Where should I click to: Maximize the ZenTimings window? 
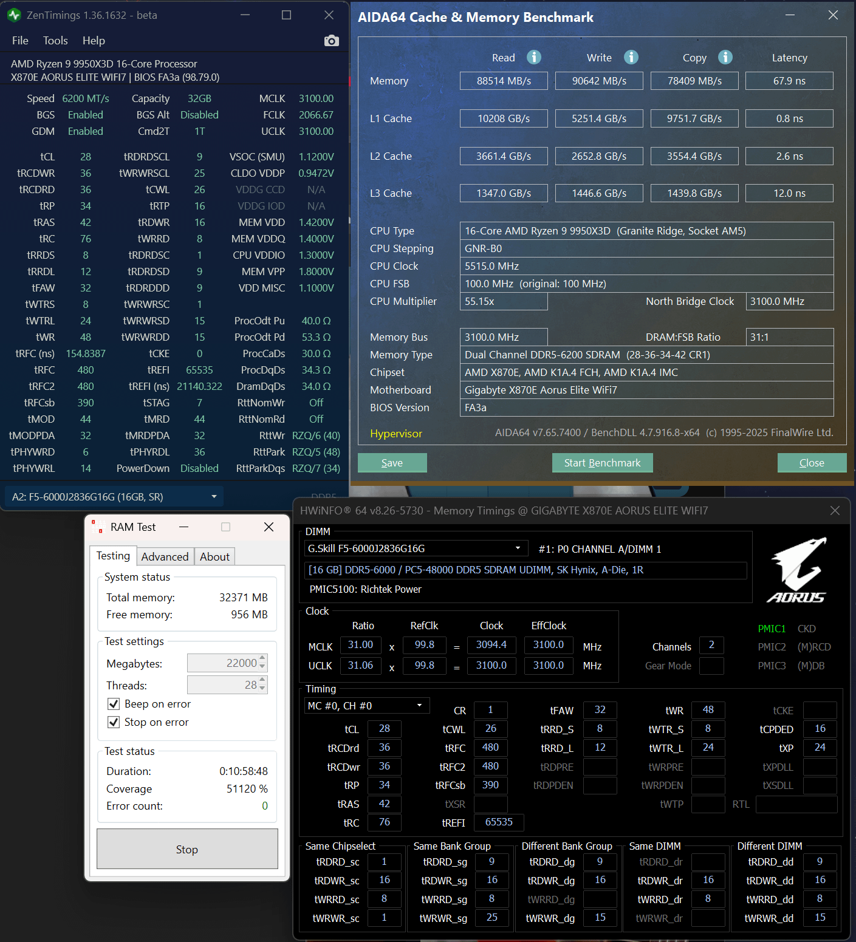click(x=287, y=15)
